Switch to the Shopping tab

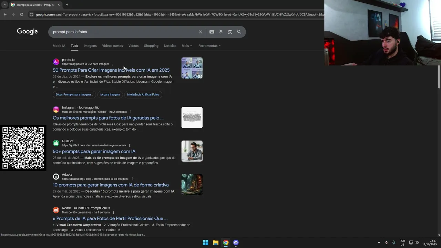[x=151, y=46]
